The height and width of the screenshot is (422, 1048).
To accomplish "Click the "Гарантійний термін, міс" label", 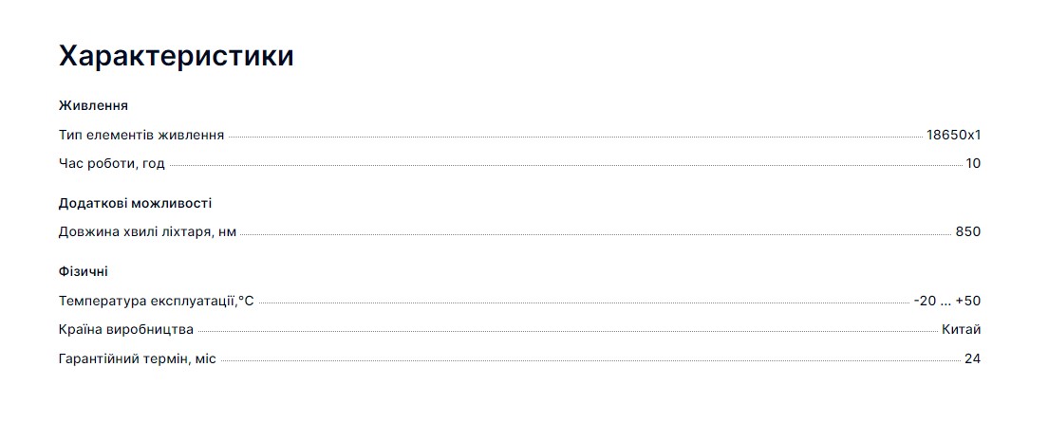I will [138, 358].
